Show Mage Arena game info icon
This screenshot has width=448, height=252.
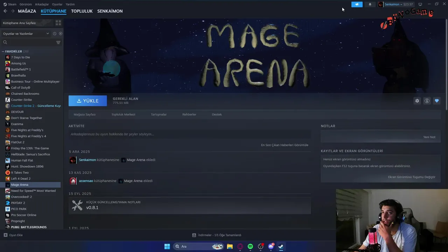pos(427,101)
